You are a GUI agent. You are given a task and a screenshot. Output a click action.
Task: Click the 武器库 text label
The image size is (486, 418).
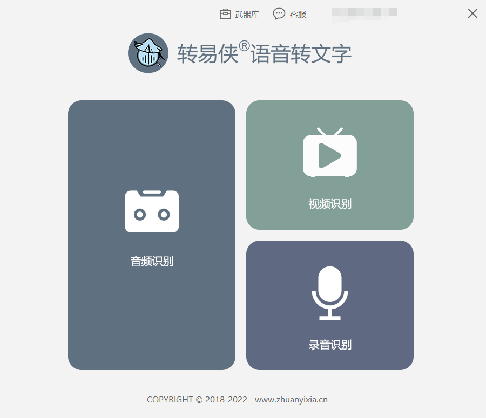[247, 14]
